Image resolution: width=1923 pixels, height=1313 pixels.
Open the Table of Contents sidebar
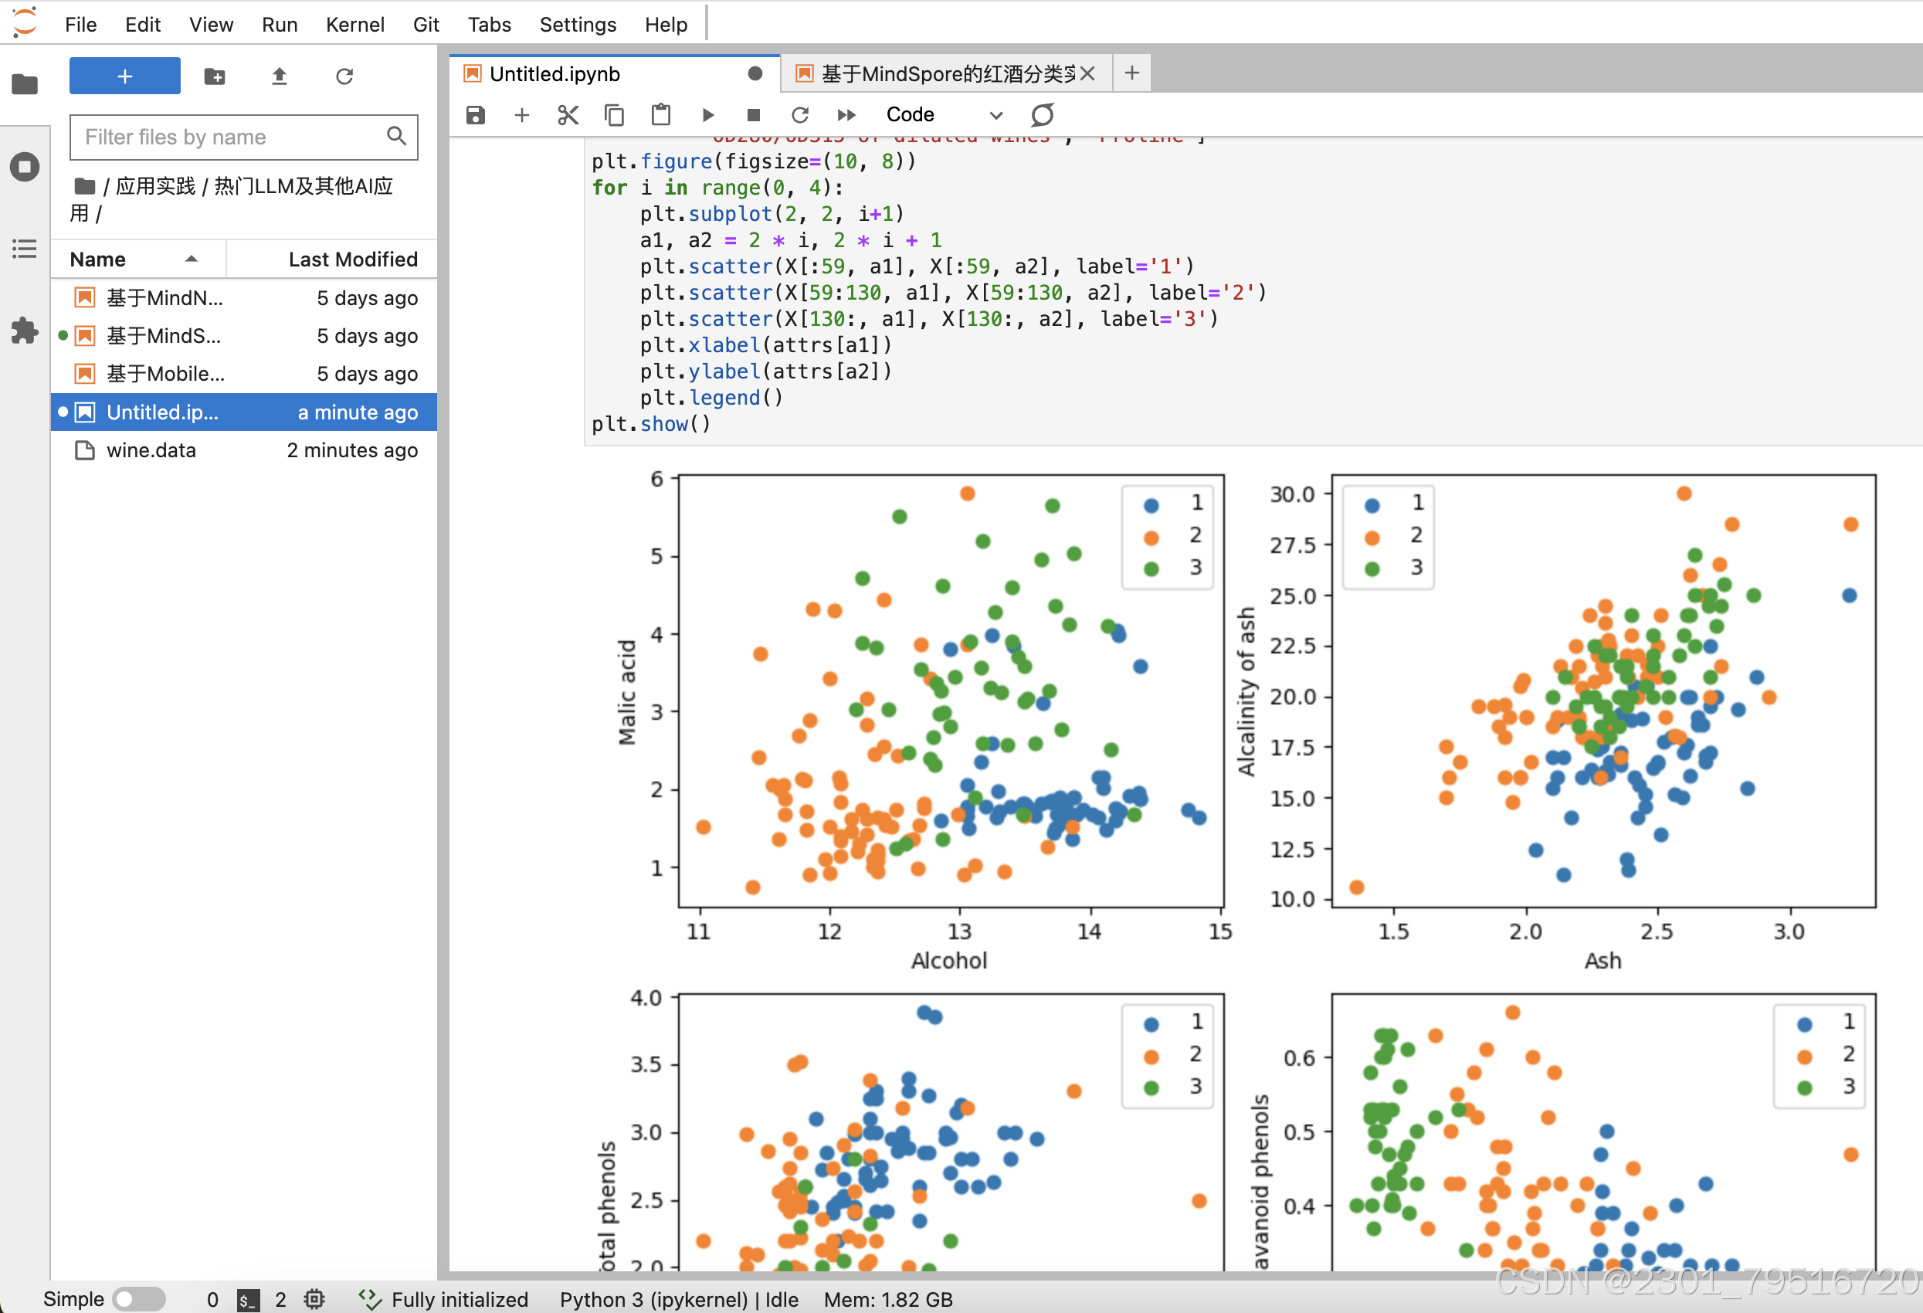(x=25, y=248)
